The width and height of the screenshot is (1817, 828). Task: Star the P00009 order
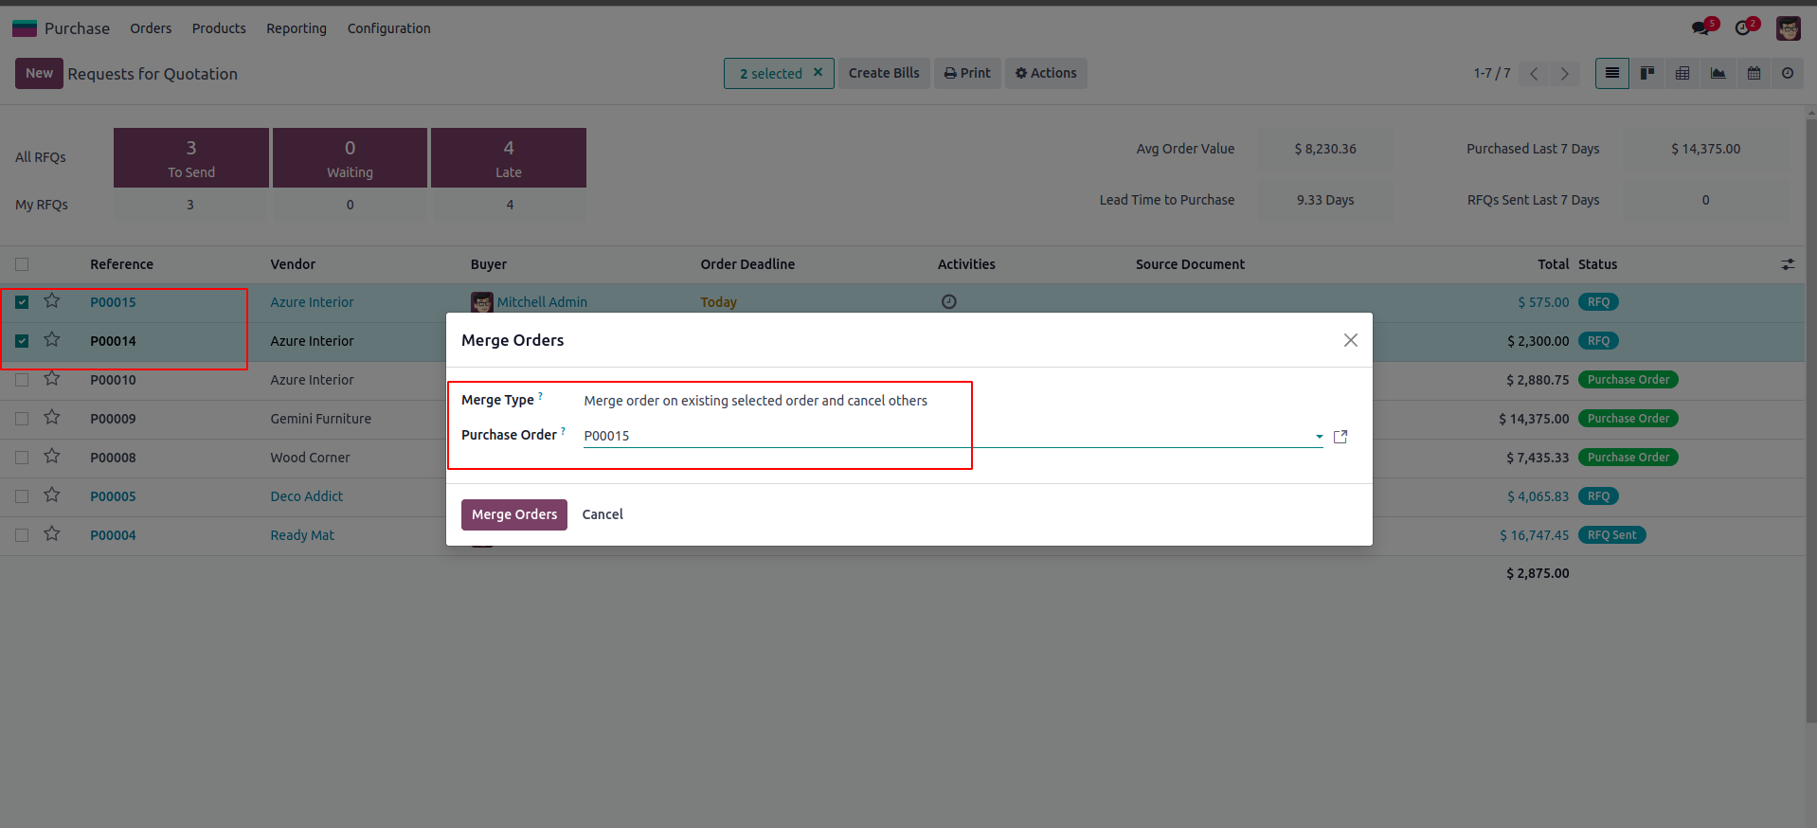(52, 418)
